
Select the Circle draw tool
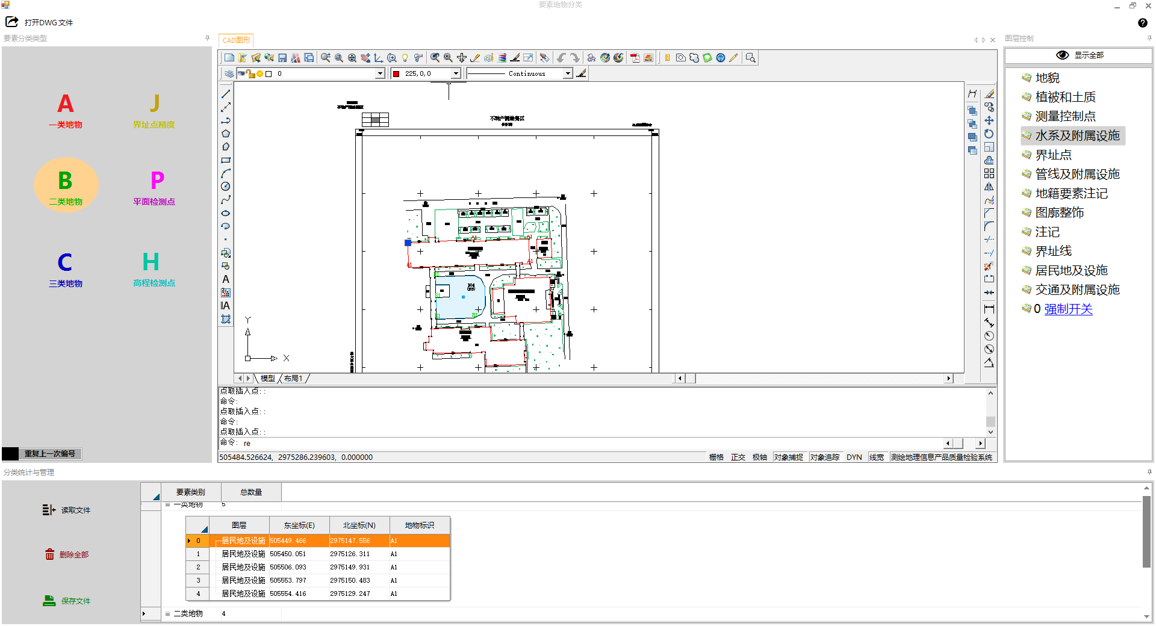click(226, 187)
